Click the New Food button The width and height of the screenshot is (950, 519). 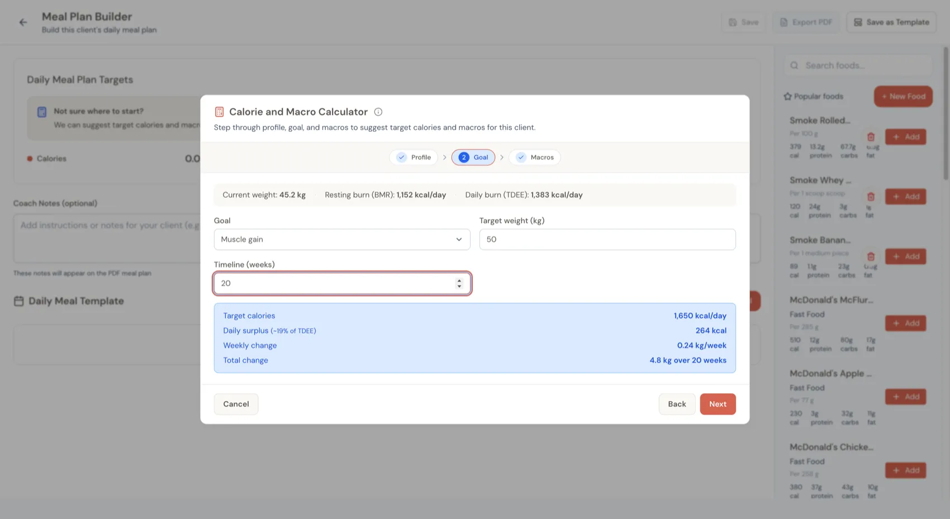click(903, 96)
